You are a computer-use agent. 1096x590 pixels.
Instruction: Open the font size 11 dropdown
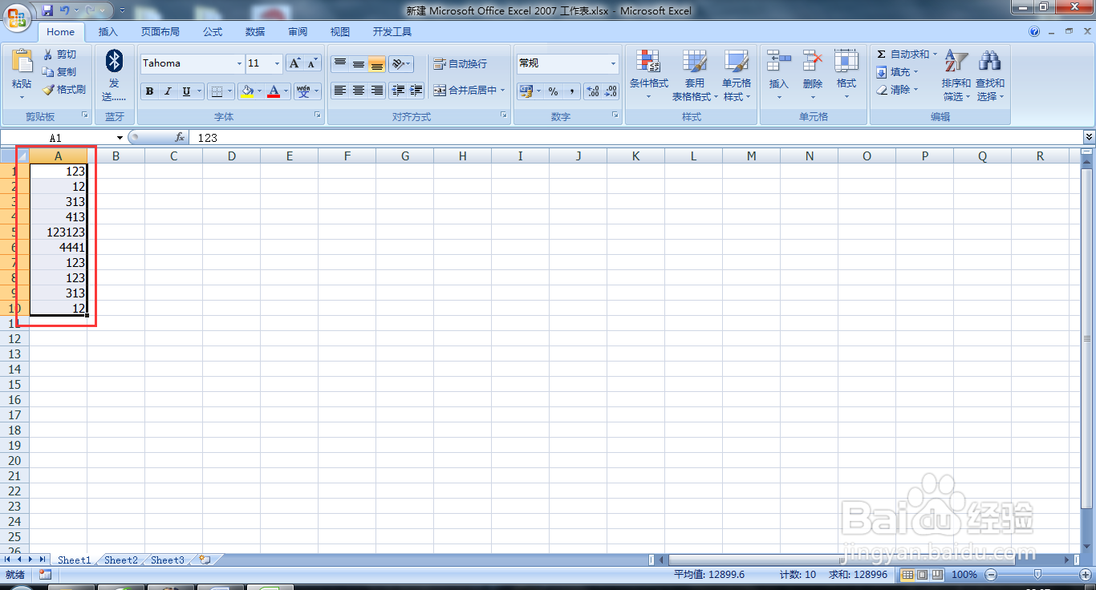click(x=278, y=63)
